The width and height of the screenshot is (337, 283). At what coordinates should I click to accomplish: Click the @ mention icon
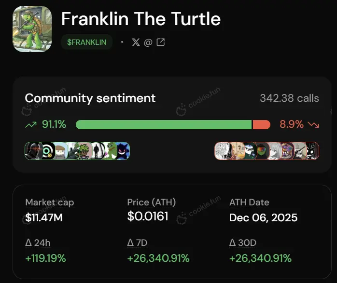pos(148,42)
